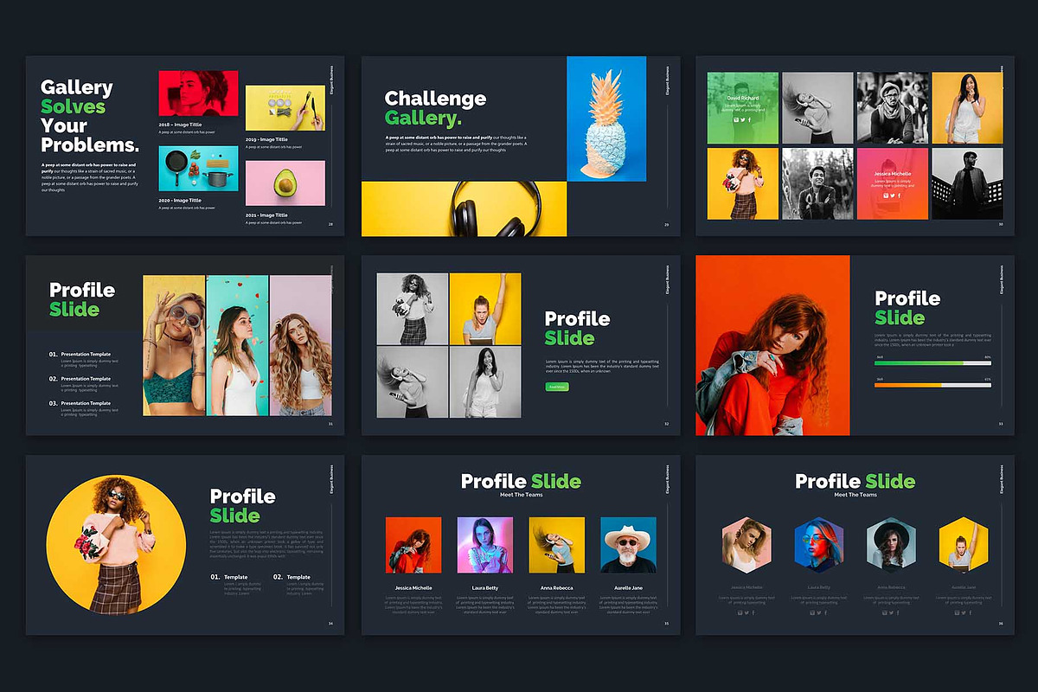Click the '2020 - Image Tittle' caption
This screenshot has width=1038, height=692.
[180, 200]
